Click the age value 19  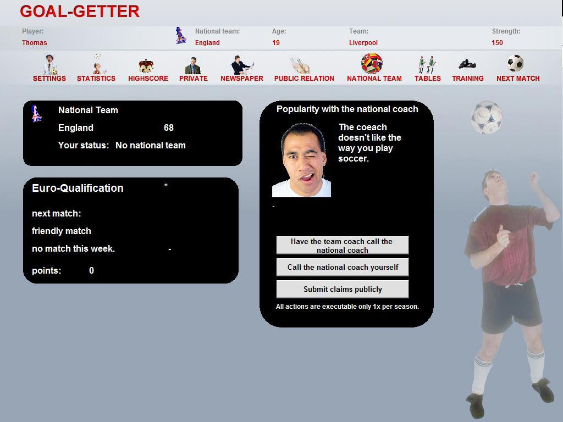click(x=276, y=43)
